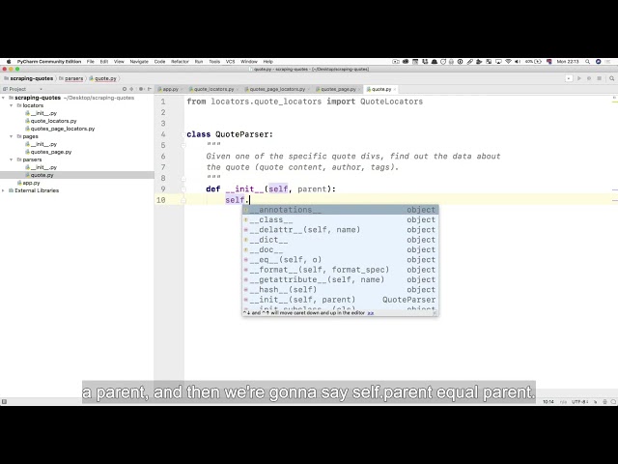This screenshot has height=464, width=618.
Task: Click the Run button in the toolbar
Action: coord(579,78)
